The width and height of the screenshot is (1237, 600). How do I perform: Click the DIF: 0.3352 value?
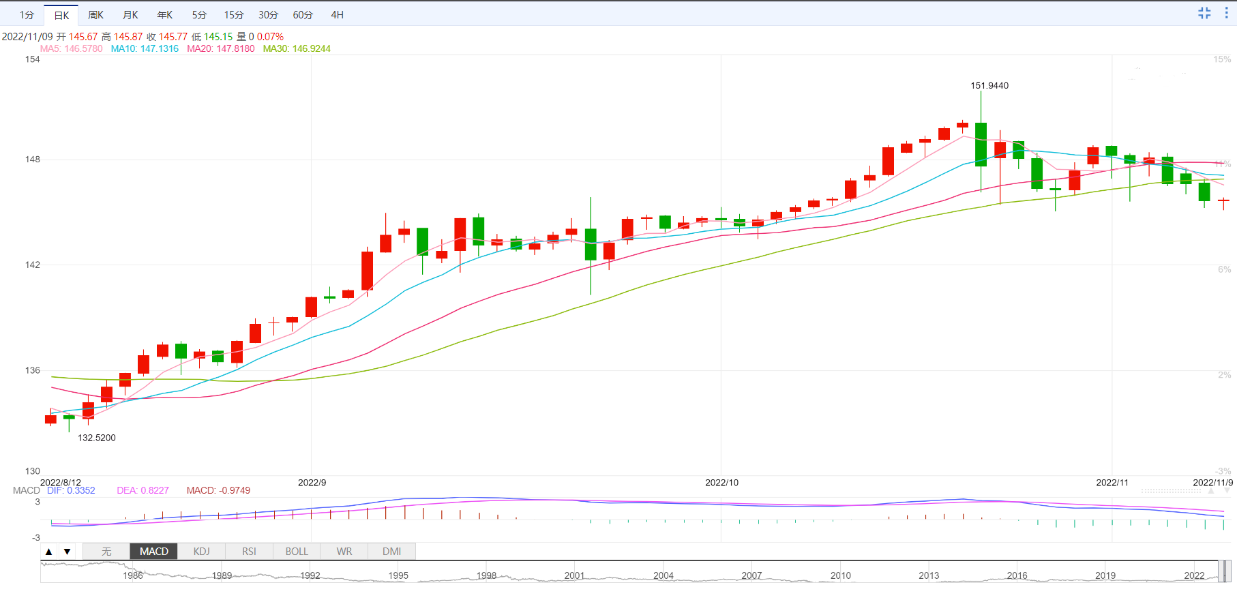click(x=71, y=490)
